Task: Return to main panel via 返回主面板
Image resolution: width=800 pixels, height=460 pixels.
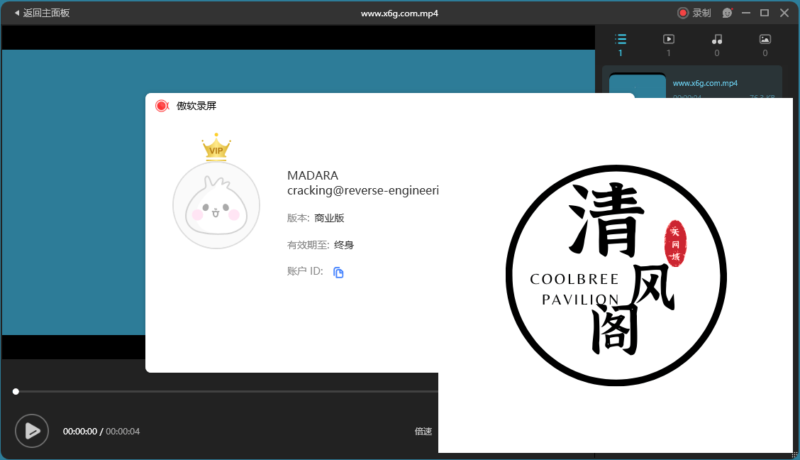Action: point(42,13)
